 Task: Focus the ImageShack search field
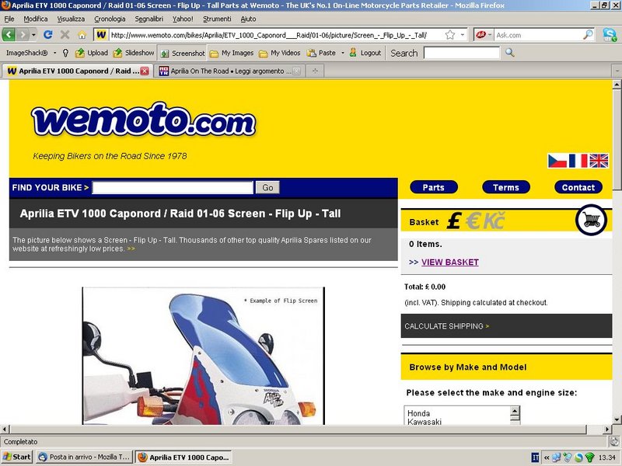coord(462,53)
